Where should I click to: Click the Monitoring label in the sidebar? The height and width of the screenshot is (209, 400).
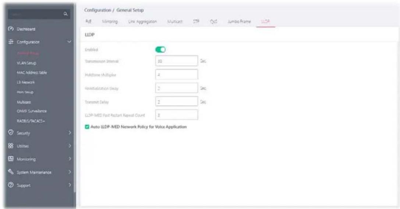coord(26,159)
